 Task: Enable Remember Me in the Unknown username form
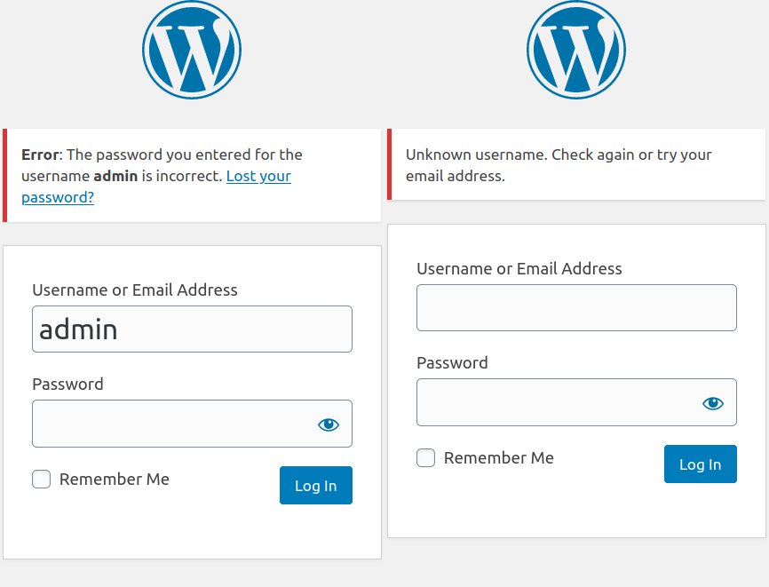tap(426, 458)
